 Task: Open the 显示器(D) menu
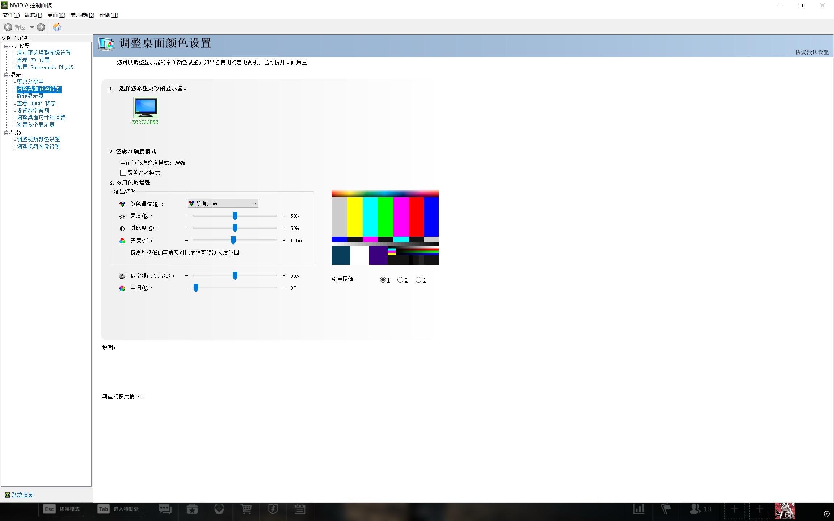point(82,15)
